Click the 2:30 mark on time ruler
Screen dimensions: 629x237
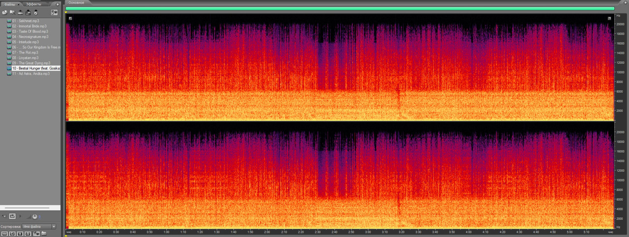point(317,231)
